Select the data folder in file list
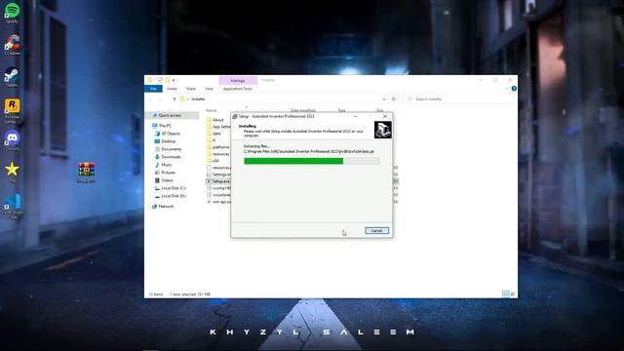This screenshot has height=351, width=624. tap(214, 134)
